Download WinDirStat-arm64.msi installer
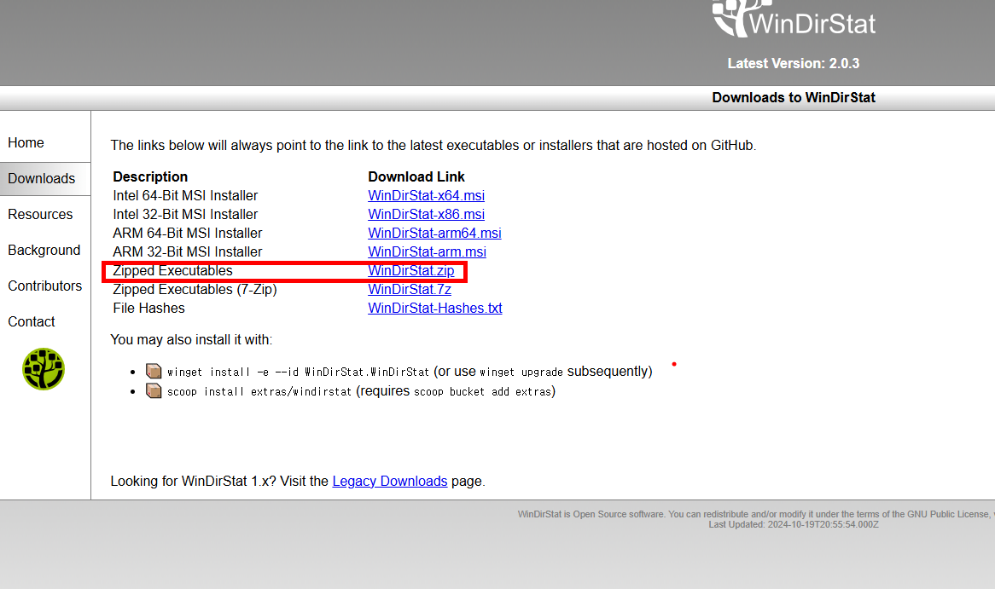 (434, 234)
